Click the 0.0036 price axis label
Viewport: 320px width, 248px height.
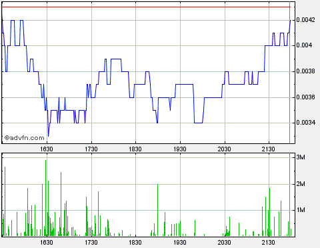tap(305, 97)
